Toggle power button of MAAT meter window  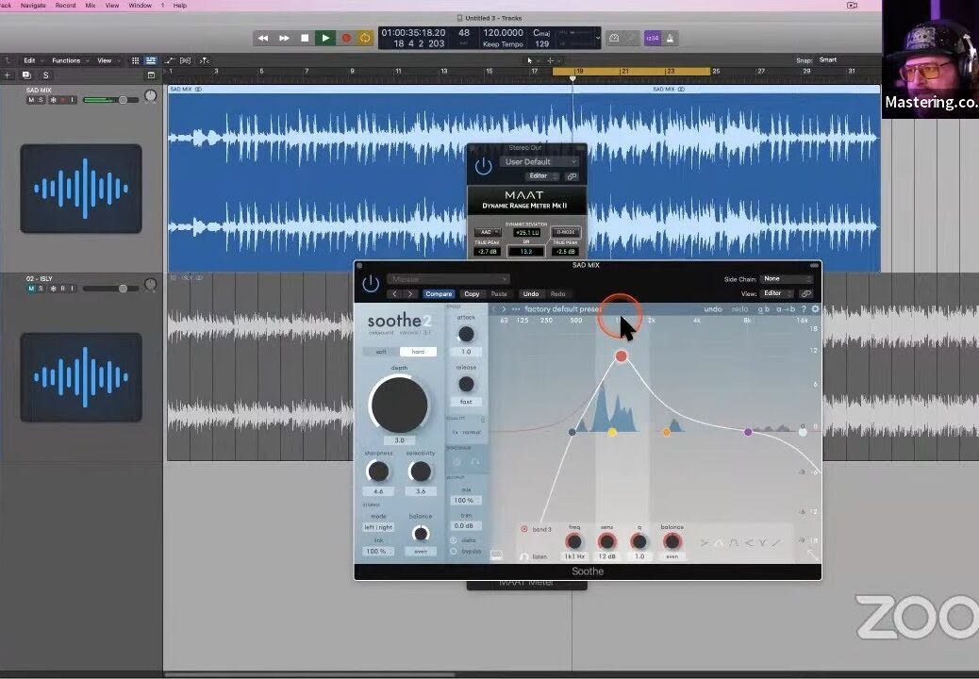(483, 166)
